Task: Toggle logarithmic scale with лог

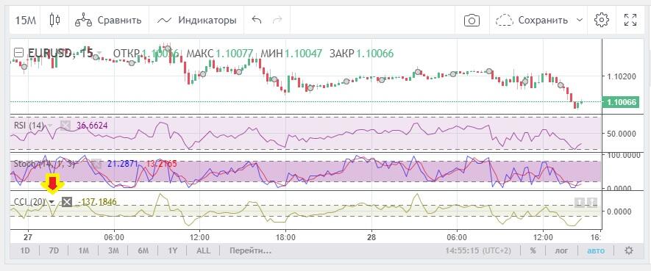Action: click(562, 250)
